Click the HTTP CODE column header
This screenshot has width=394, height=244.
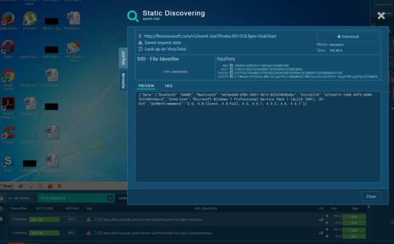pos(44,208)
